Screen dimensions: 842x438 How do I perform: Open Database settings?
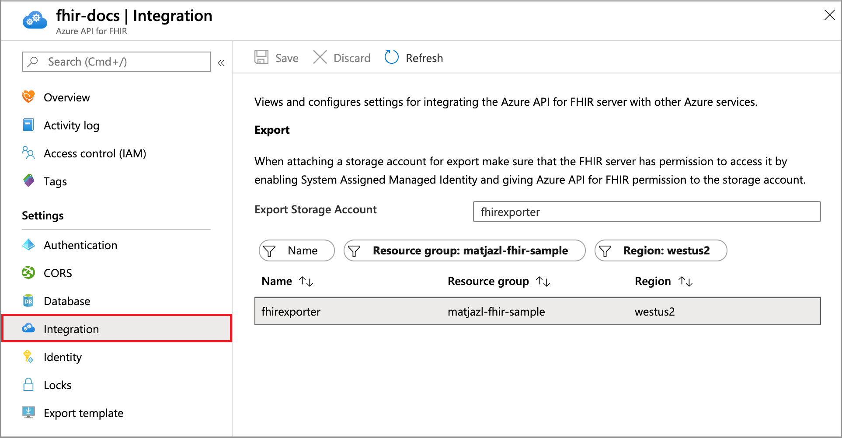(x=67, y=301)
